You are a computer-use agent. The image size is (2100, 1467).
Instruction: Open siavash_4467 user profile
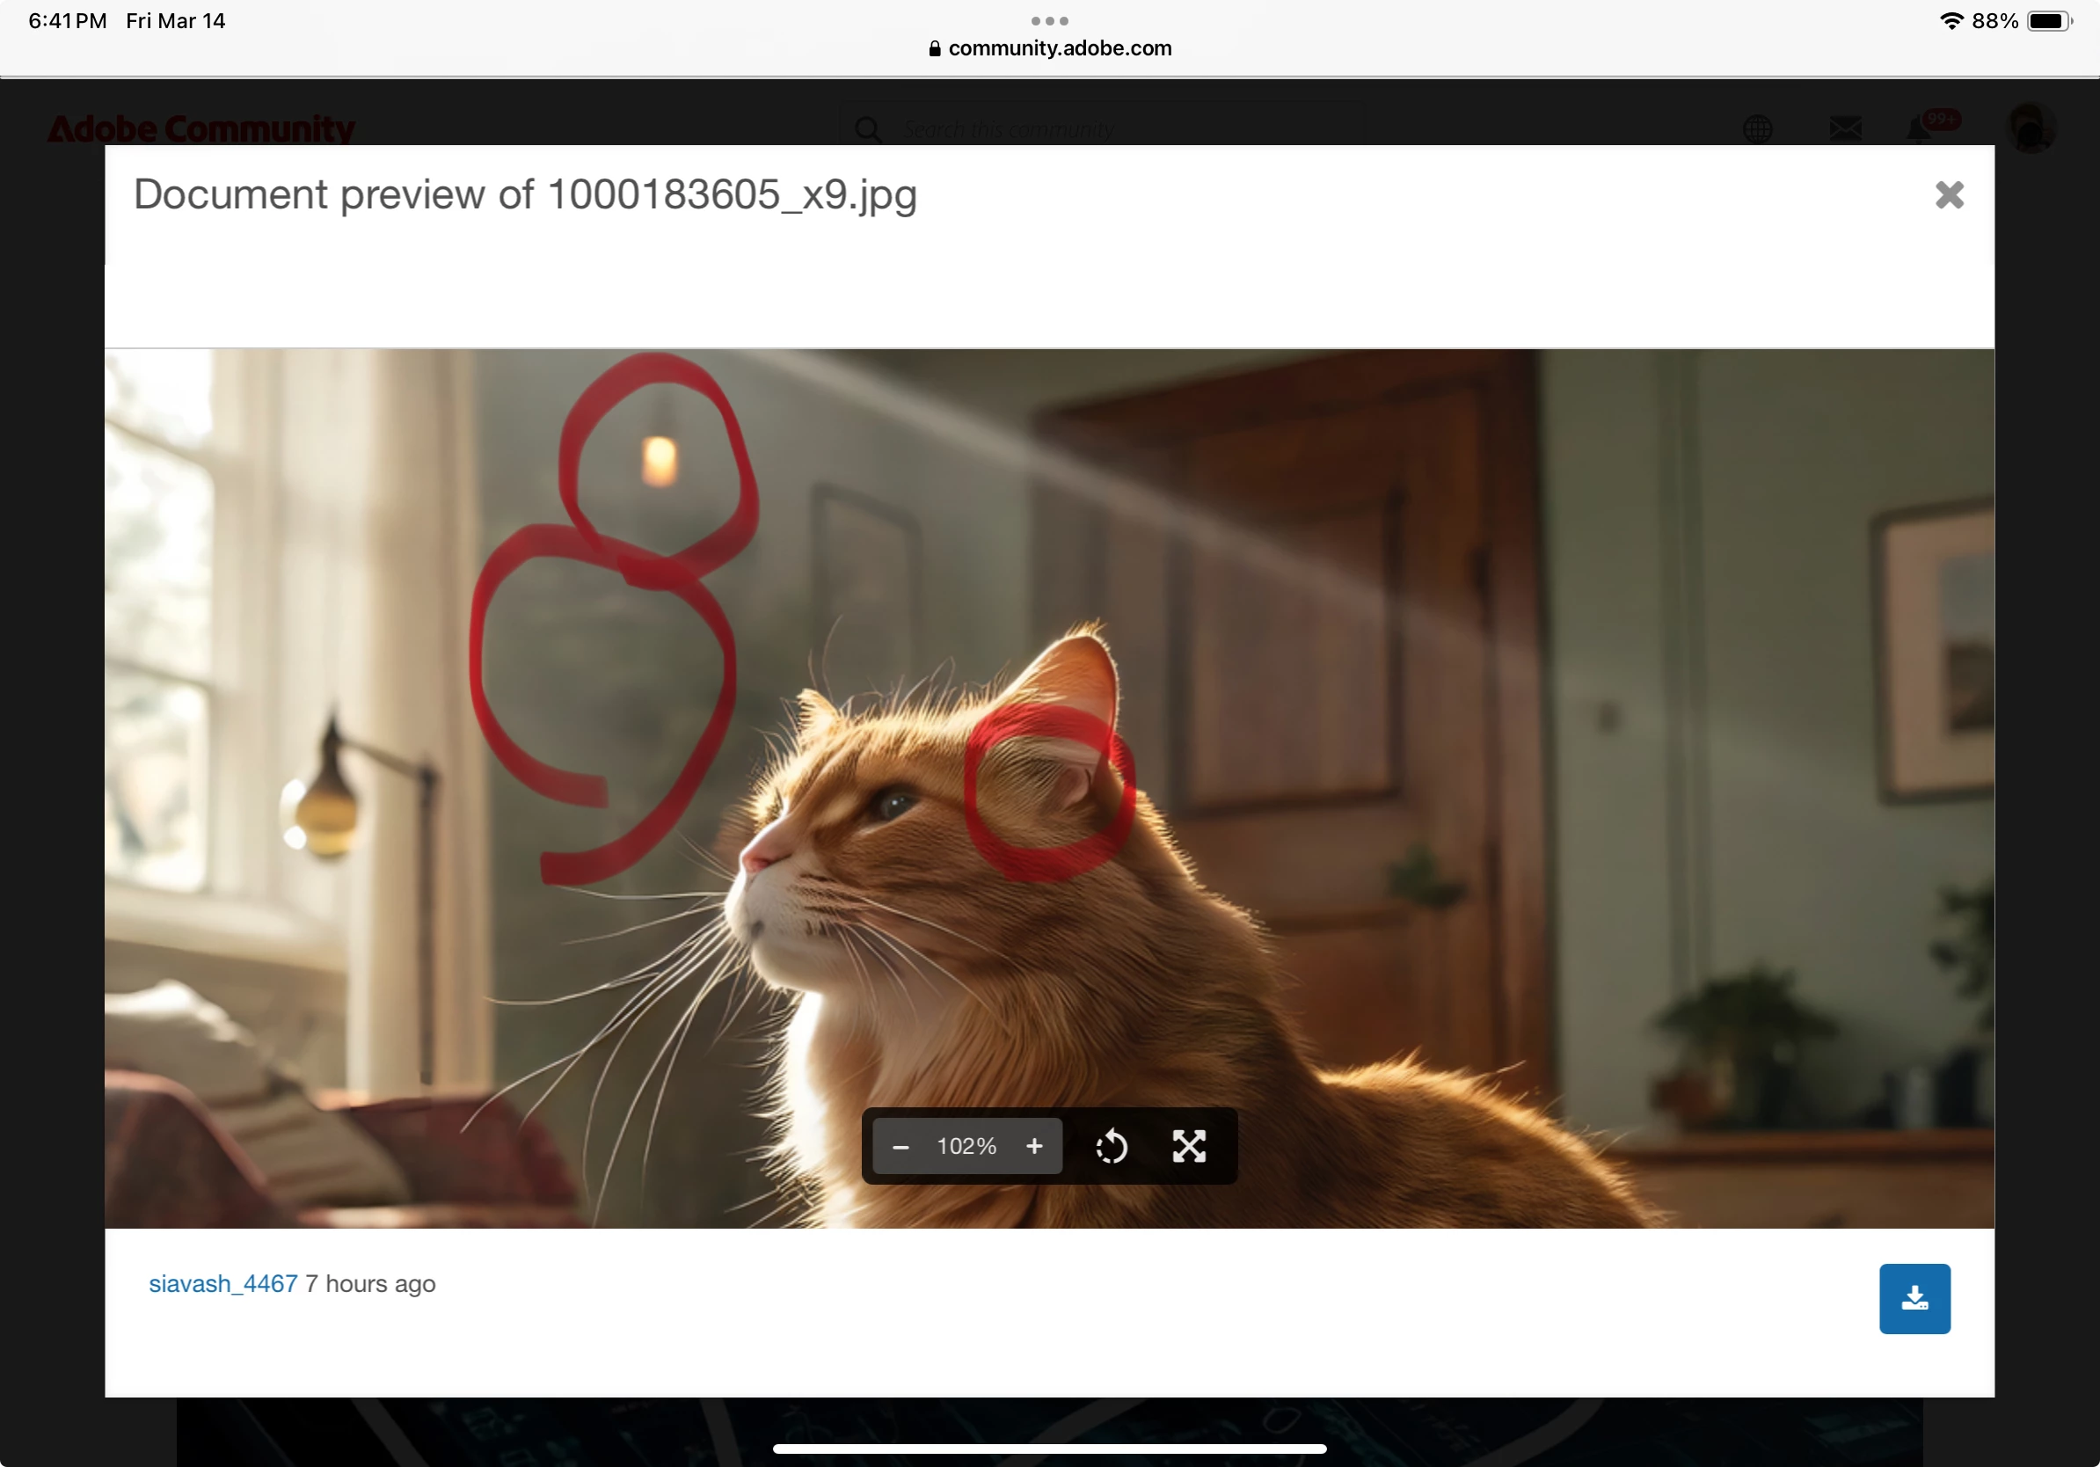(x=223, y=1284)
